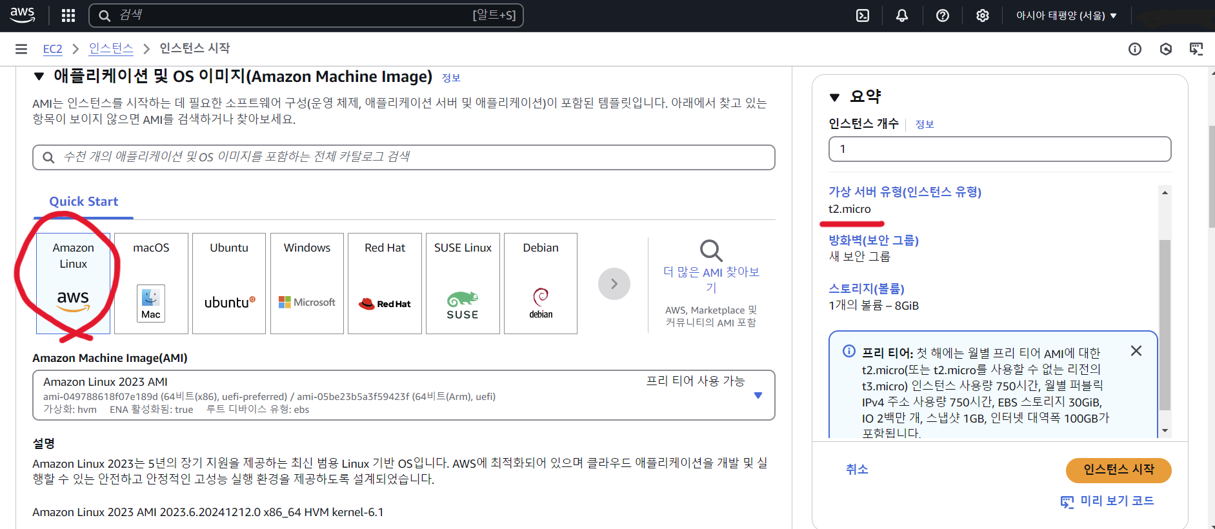Select the Debian AMI tile
The image size is (1215, 529).
(541, 283)
